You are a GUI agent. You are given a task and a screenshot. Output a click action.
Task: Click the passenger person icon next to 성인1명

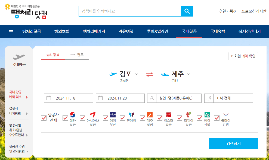pyautogui.click(x=152, y=98)
